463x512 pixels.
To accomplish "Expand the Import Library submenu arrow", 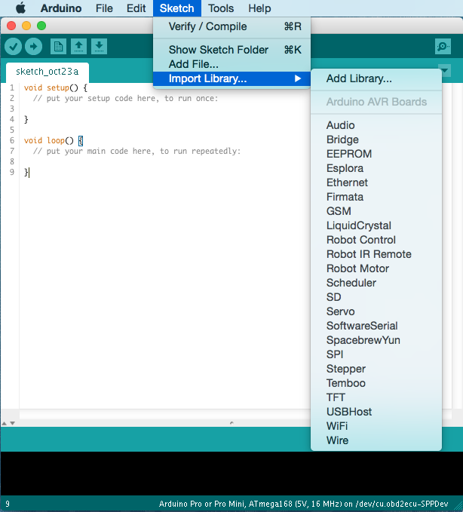I will pos(297,78).
